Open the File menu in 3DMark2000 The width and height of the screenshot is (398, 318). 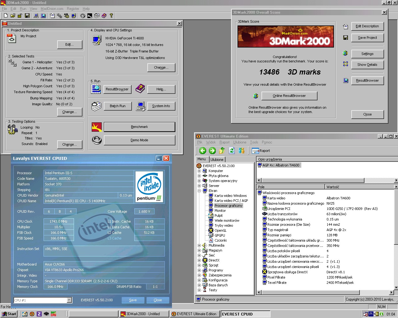coord(4,9)
